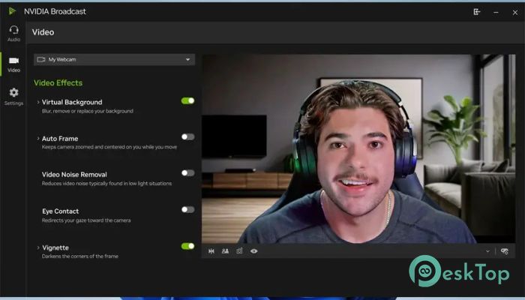Screen dimensions: 525x300
Task: Click the Auto Frame label
Action: pos(60,138)
